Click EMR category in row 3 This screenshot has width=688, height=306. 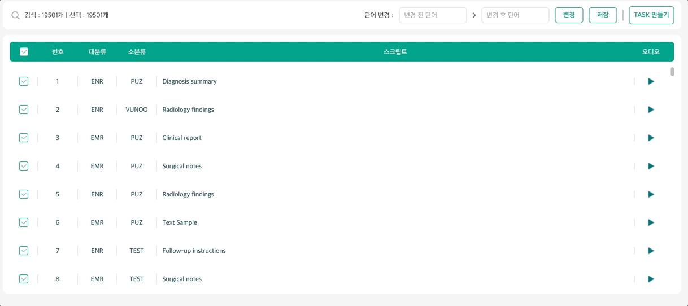point(97,138)
